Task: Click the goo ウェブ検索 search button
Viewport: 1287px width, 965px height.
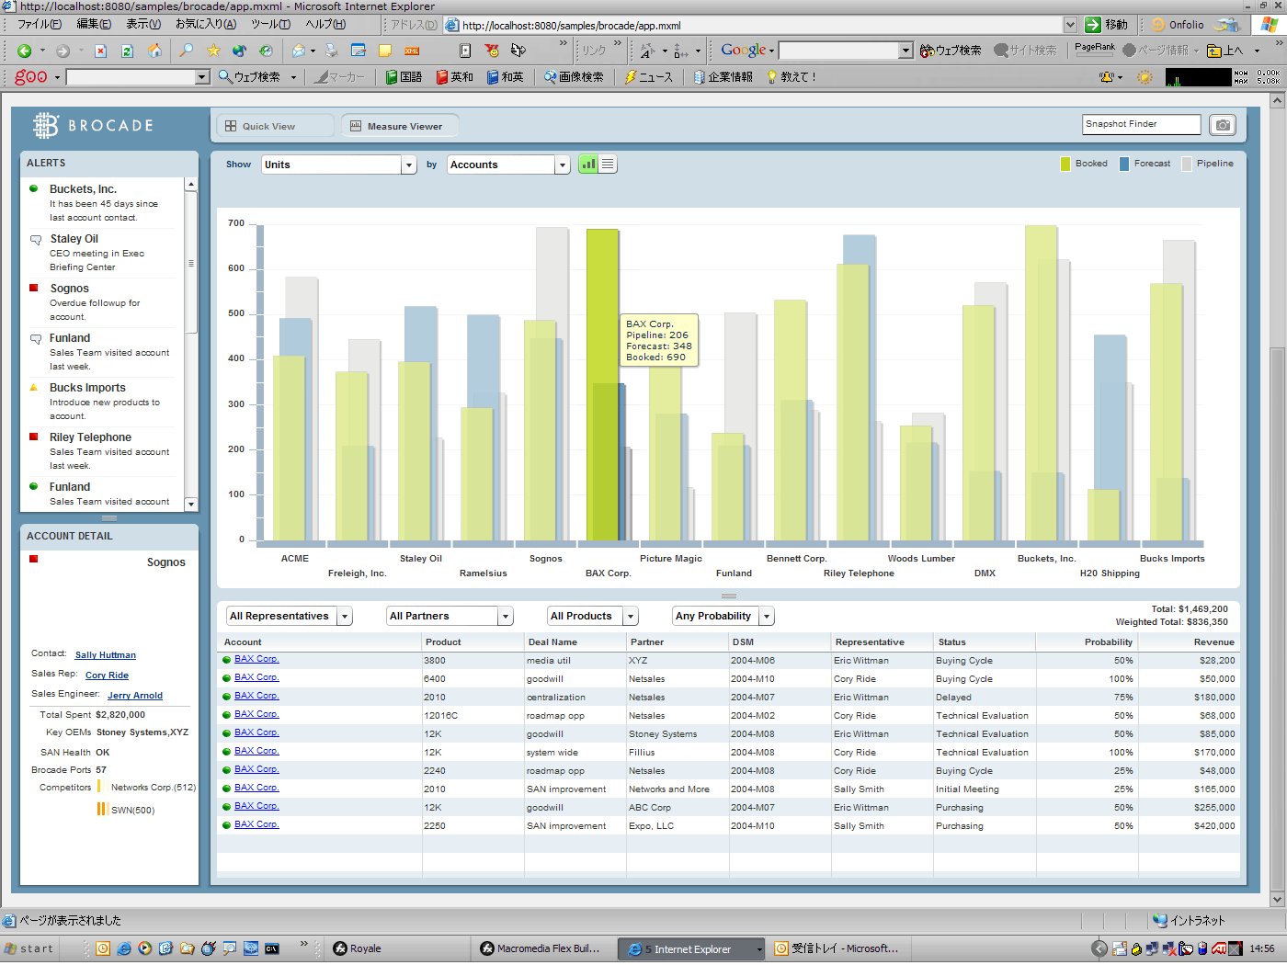Action: pos(250,77)
